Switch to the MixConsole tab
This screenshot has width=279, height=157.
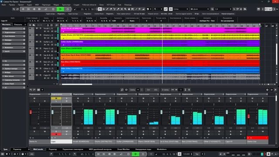click(38, 149)
